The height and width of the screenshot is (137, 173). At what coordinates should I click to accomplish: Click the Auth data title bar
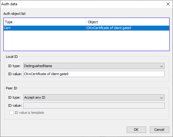[83, 4]
